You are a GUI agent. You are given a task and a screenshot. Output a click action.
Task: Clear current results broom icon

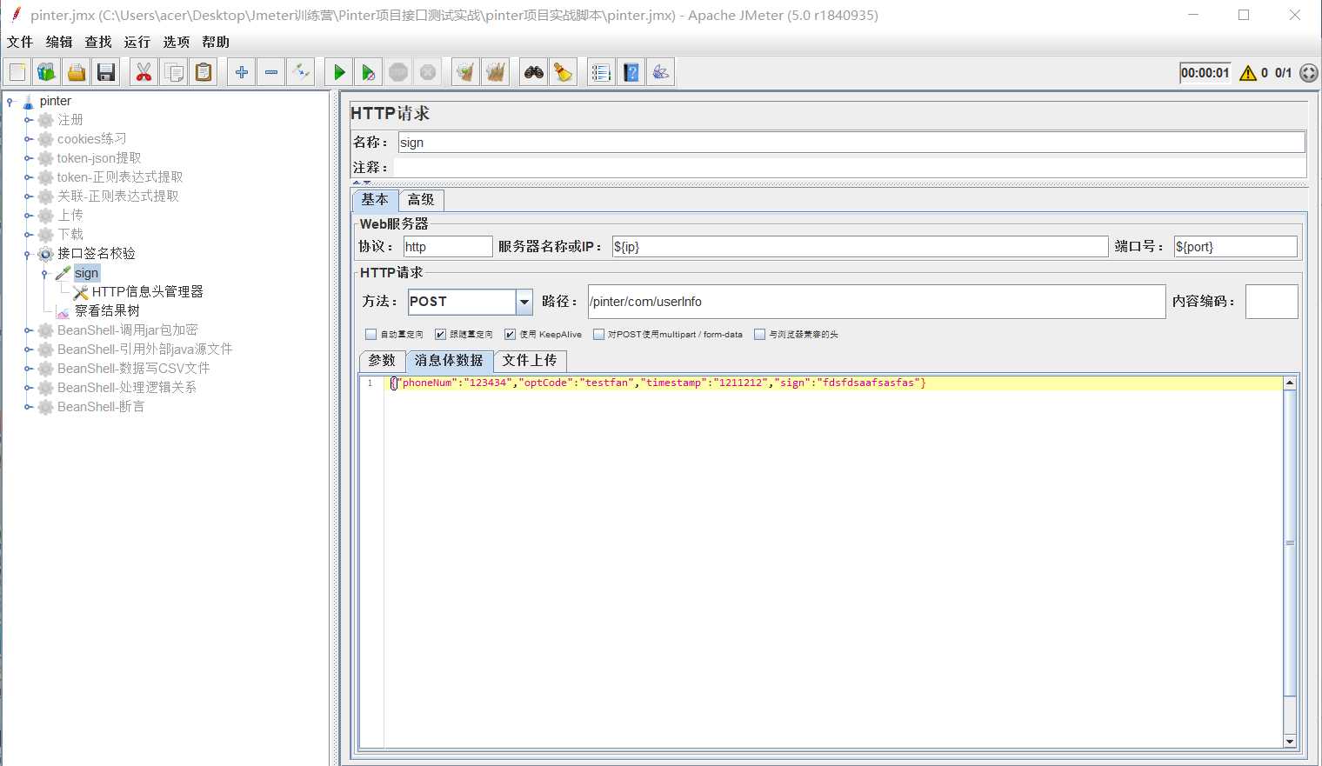[x=466, y=72]
